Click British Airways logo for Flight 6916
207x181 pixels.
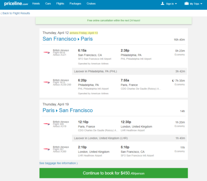coord(46,53)
